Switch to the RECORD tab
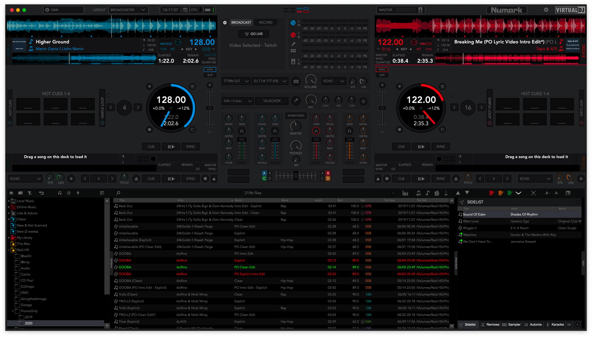This screenshot has width=592, height=337. pyautogui.click(x=266, y=22)
